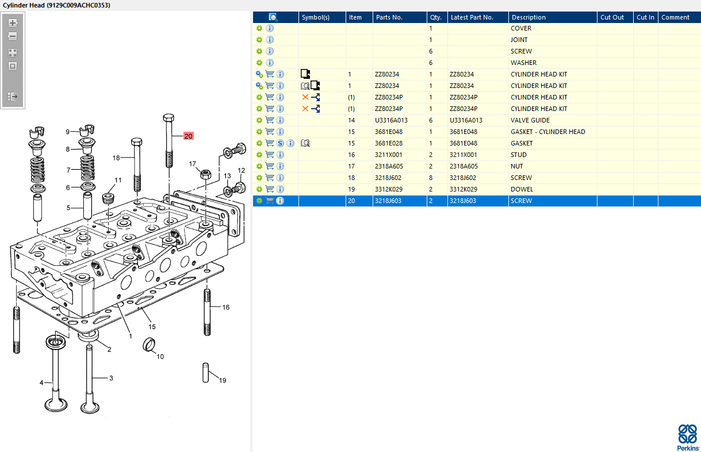Screen dimensions: 701x452
Task: Click the GASKET - CYLINDER HEAD description
Action: (548, 132)
